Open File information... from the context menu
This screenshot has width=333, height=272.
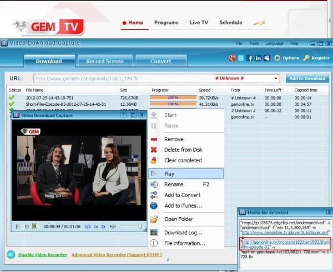point(186,243)
